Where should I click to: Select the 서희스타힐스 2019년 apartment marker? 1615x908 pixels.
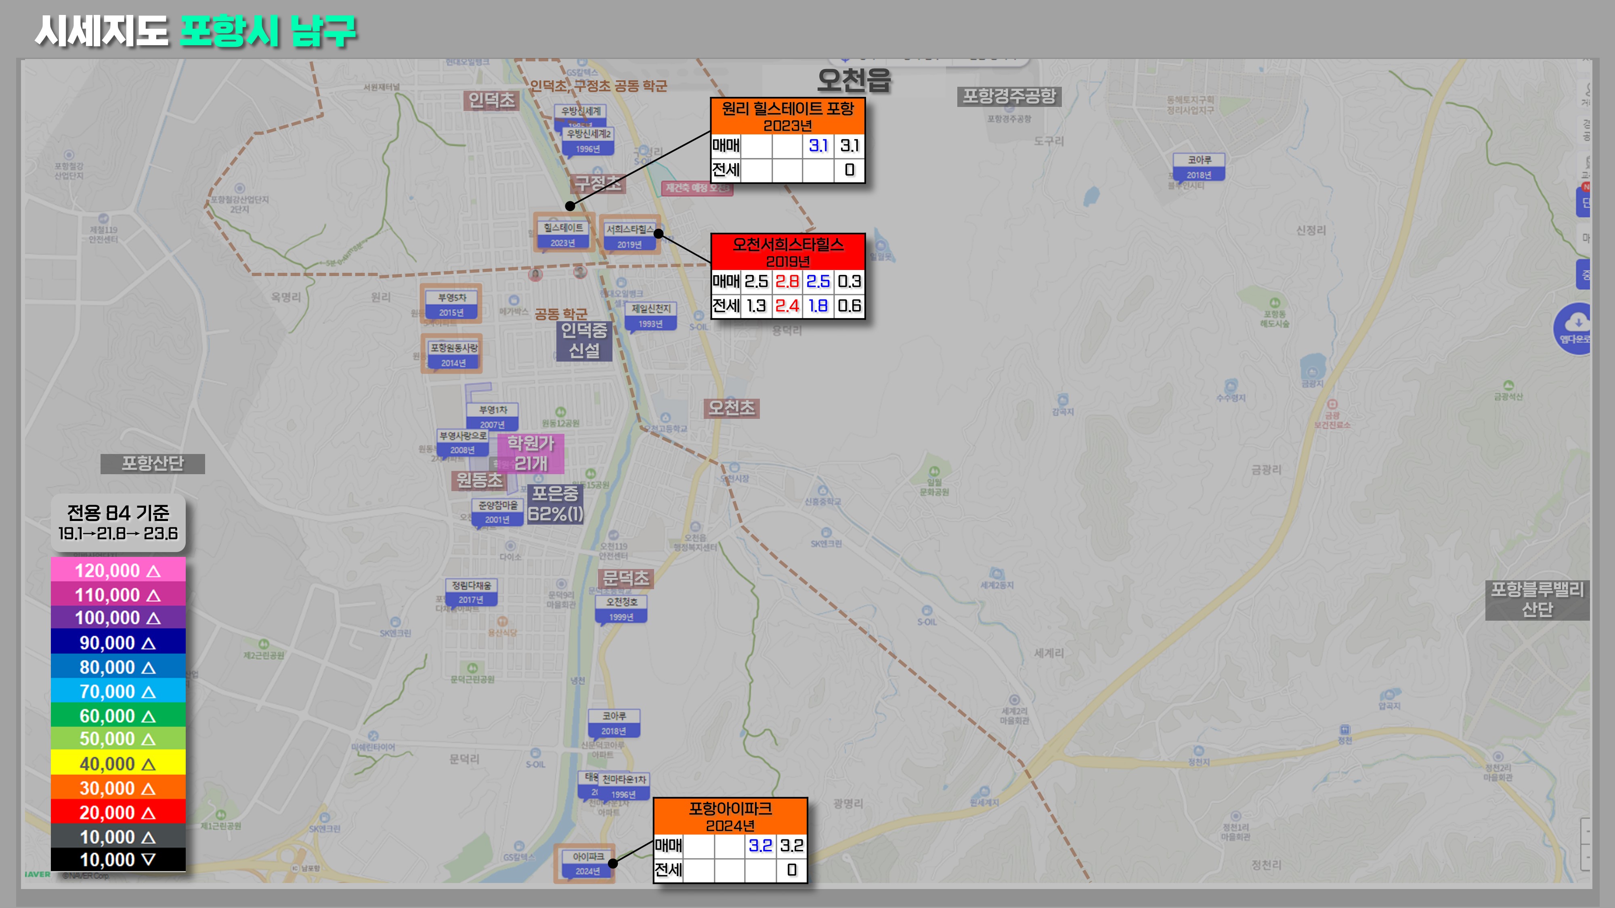point(629,236)
